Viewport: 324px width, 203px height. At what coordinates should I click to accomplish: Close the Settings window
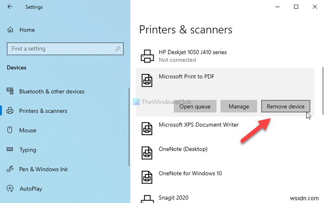pyautogui.click(x=315, y=7)
